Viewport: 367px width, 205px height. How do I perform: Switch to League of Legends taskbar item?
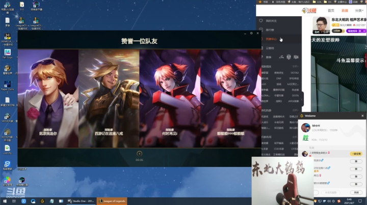coord(112,201)
